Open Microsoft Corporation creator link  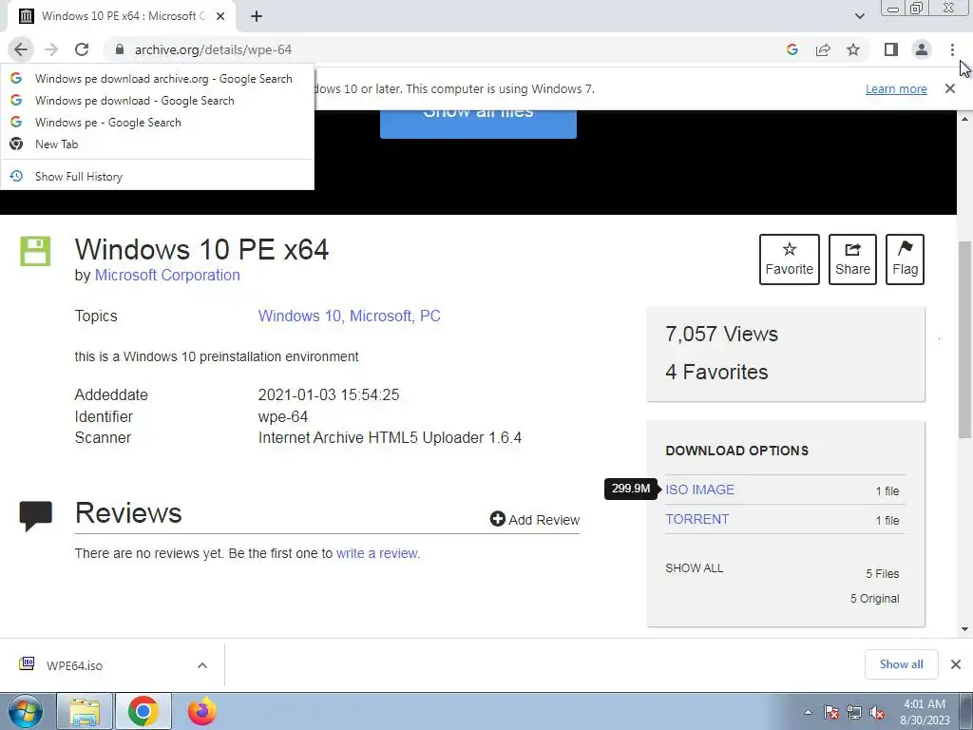click(167, 275)
